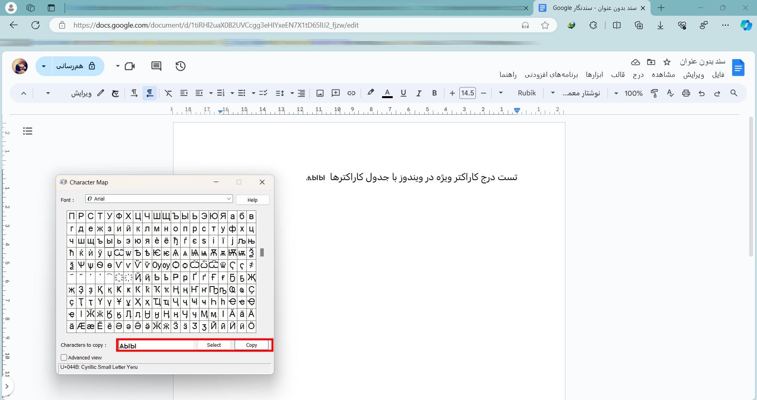Click the Italic formatting icon
Viewport: 757px width, 400px height.
click(419, 93)
